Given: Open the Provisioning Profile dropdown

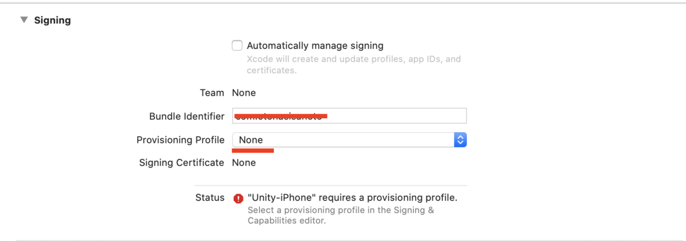Looking at the screenshot, I should point(349,140).
